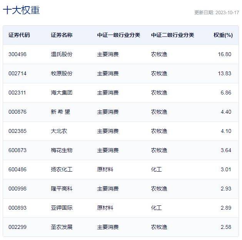Select the name 大北农
The height and width of the screenshot is (240, 242).
click(x=59, y=131)
